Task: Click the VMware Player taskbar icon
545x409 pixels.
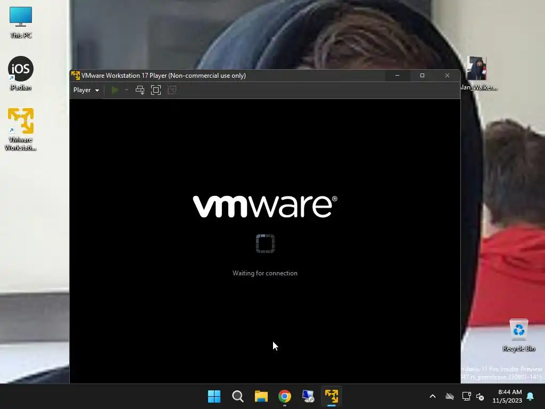Action: pos(332,396)
